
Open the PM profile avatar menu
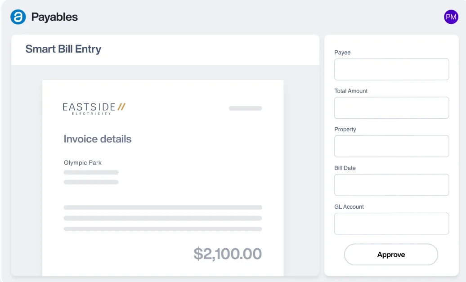click(x=451, y=17)
